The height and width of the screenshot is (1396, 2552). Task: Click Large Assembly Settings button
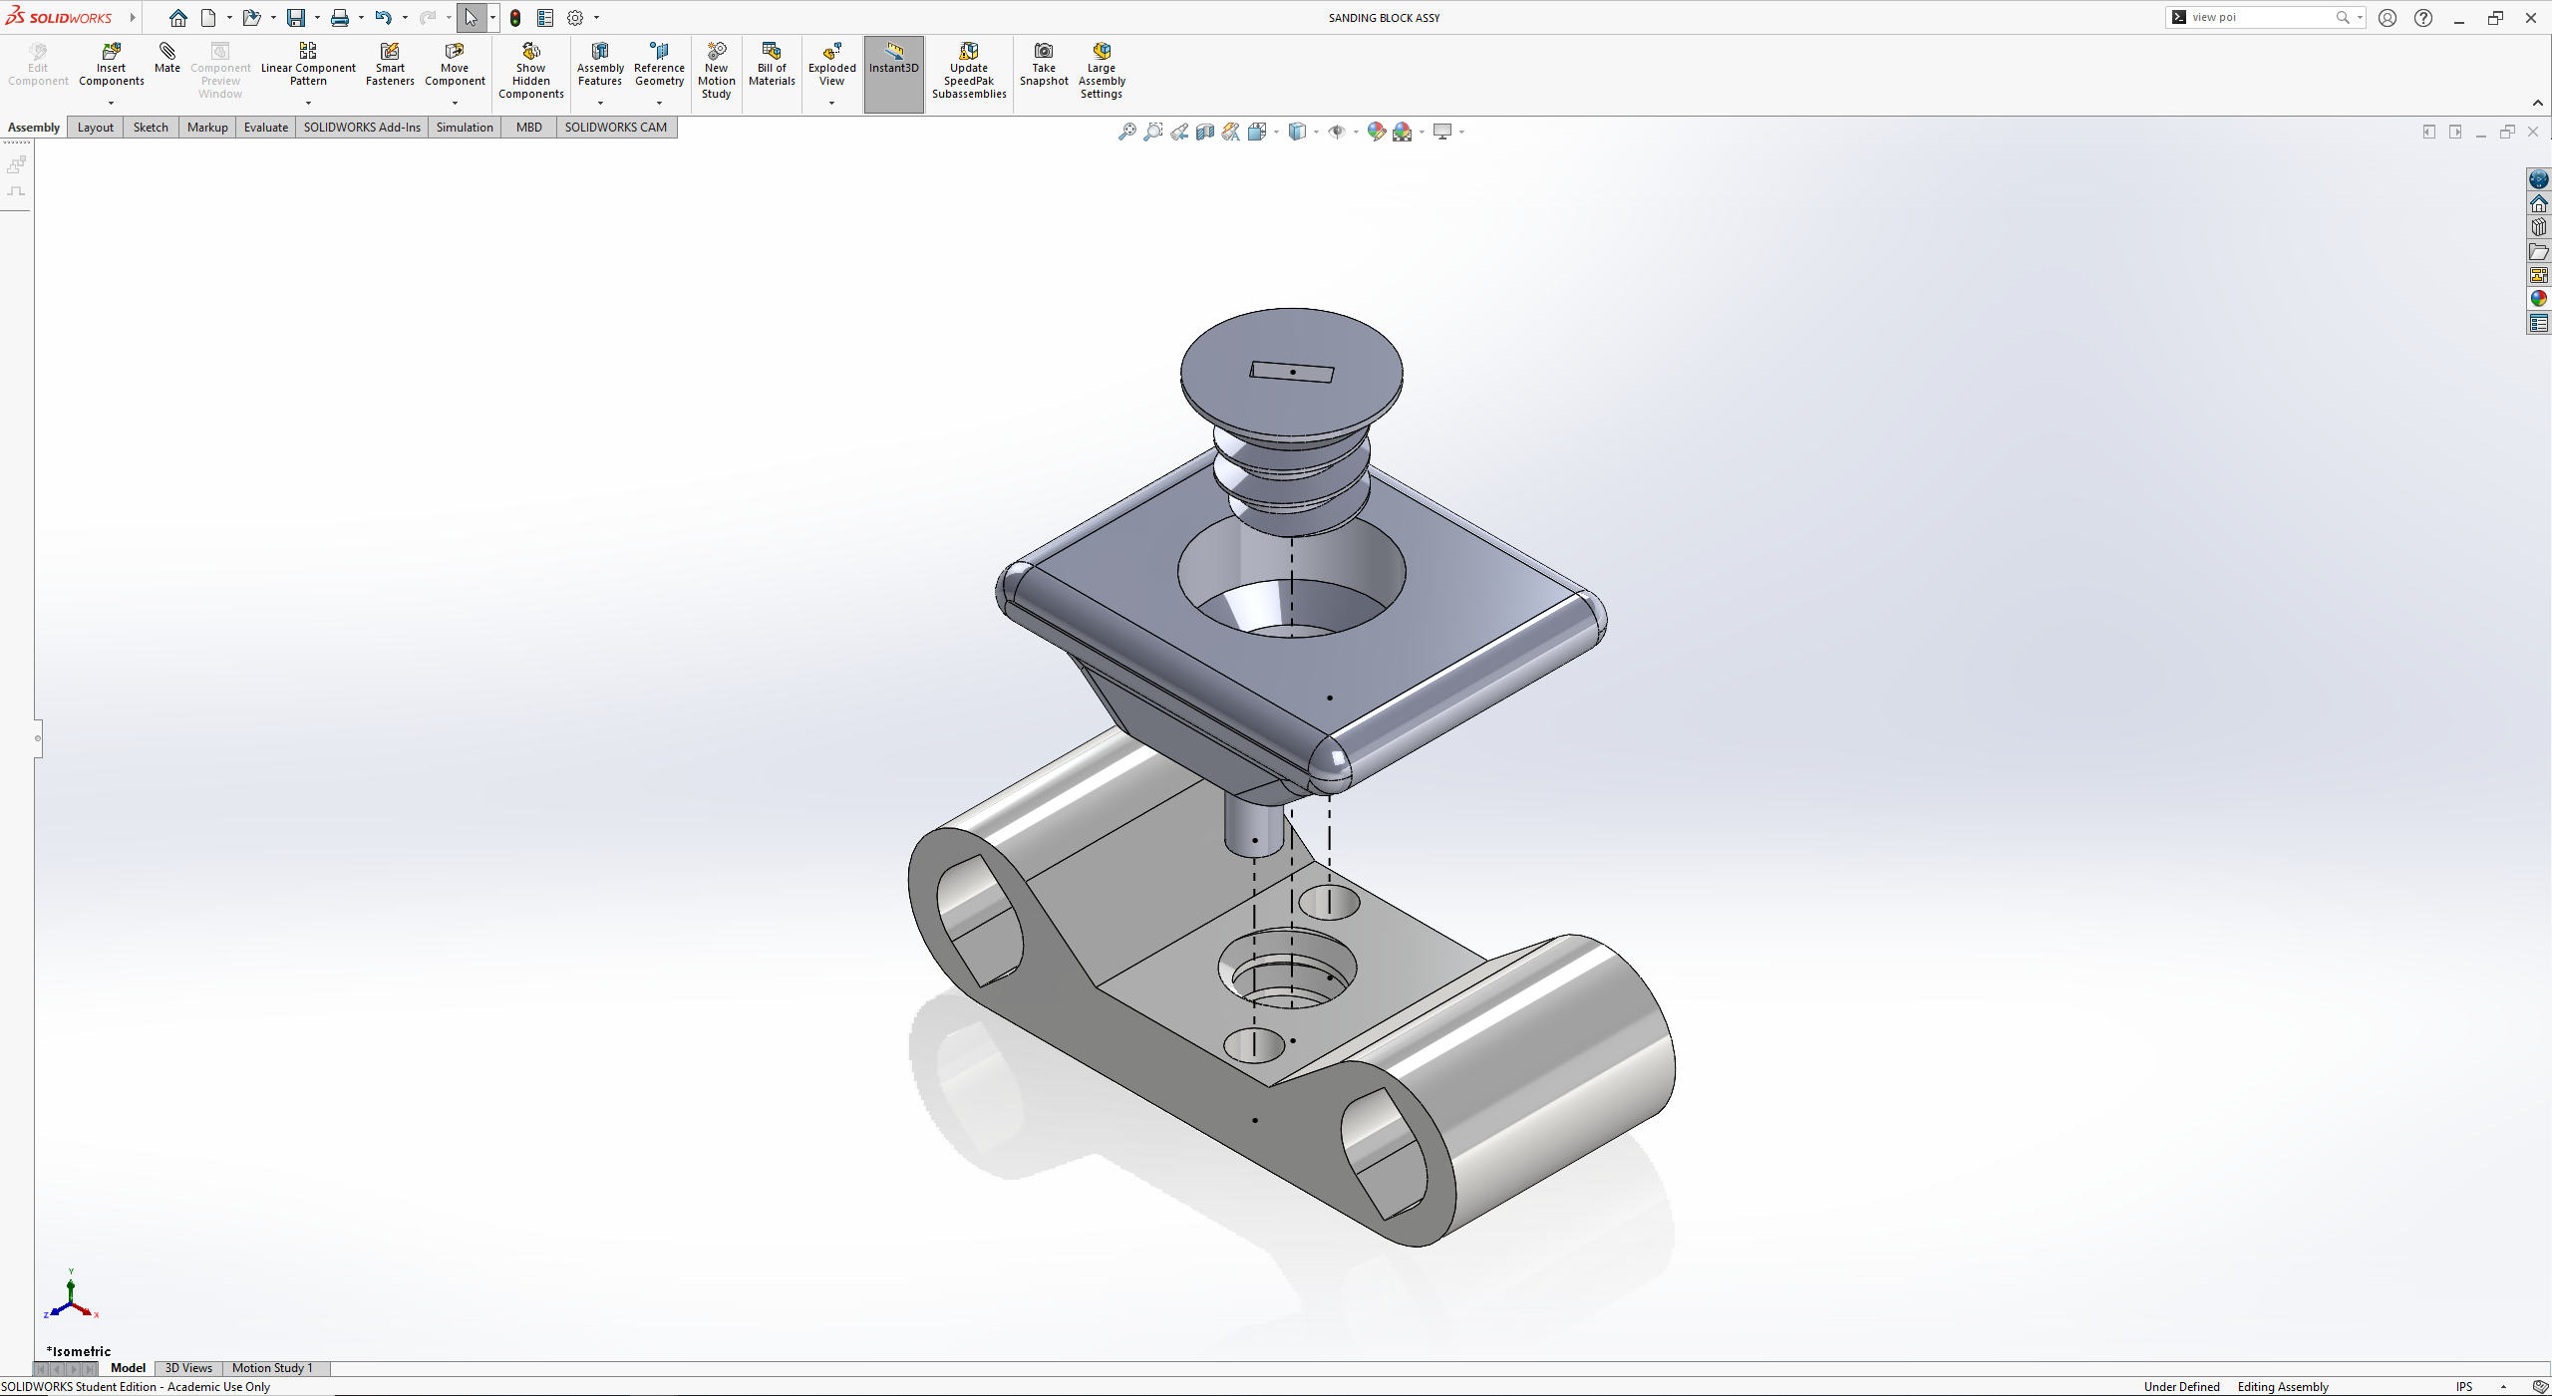click(1102, 52)
